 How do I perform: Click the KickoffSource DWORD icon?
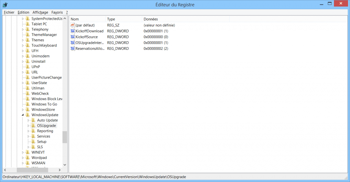click(x=72, y=37)
